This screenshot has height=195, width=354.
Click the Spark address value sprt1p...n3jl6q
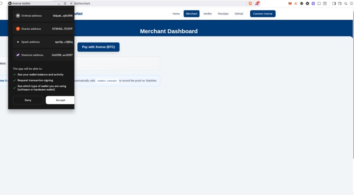(64, 42)
